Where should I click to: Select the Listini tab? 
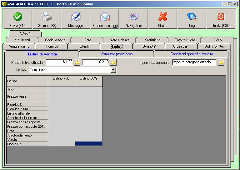coord(117,46)
